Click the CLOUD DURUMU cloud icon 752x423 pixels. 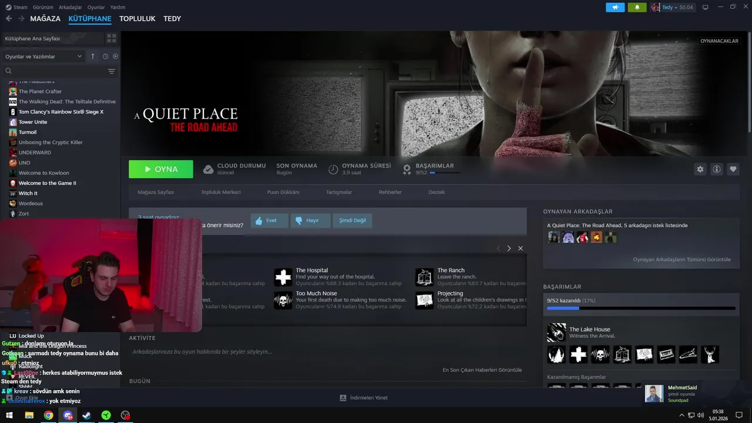coord(208,169)
